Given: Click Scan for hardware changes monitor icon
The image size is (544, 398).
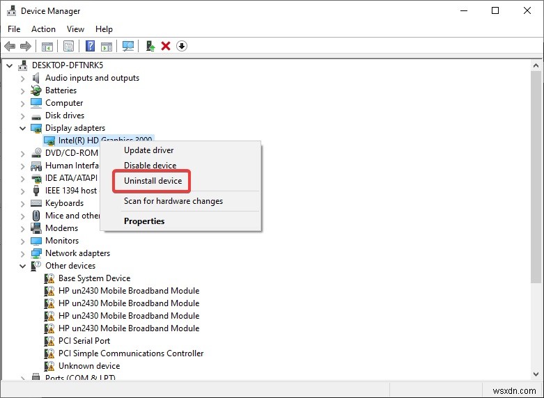Looking at the screenshot, I should [128, 46].
